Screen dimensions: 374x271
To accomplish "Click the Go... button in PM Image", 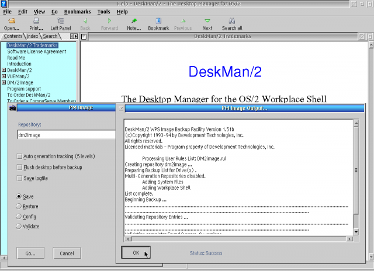I will point(30,253).
